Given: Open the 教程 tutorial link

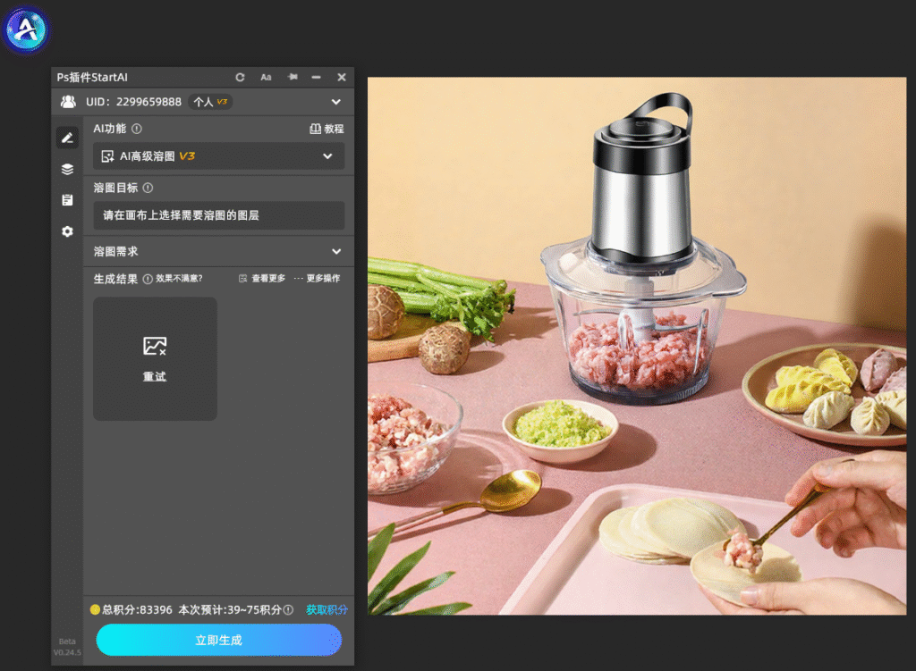Looking at the screenshot, I should [327, 129].
